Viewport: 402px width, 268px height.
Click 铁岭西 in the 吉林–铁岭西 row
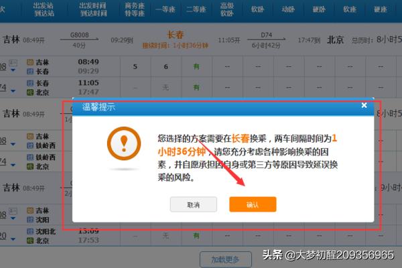[x=46, y=145]
